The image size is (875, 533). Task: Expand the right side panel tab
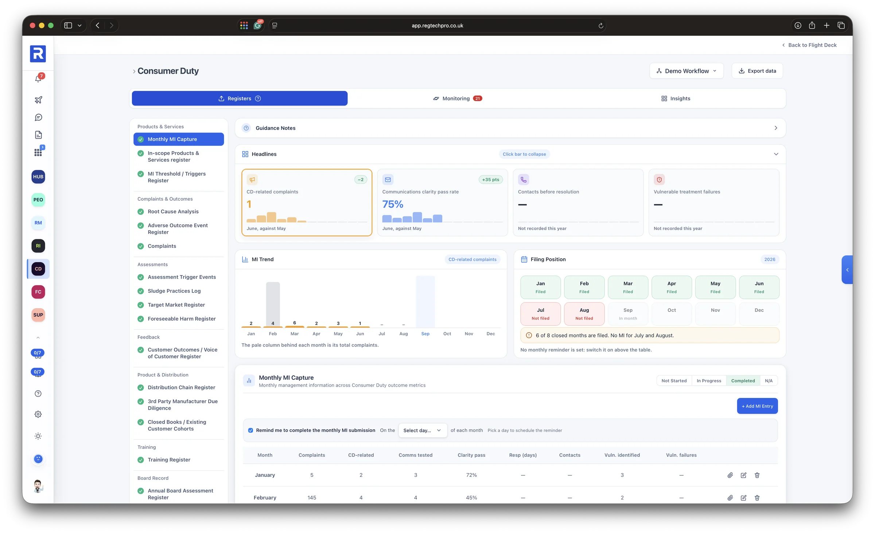tap(847, 270)
